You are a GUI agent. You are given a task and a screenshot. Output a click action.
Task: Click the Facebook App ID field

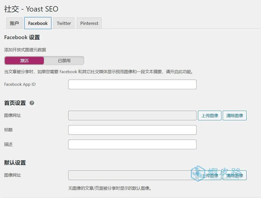pyautogui.click(x=132, y=84)
